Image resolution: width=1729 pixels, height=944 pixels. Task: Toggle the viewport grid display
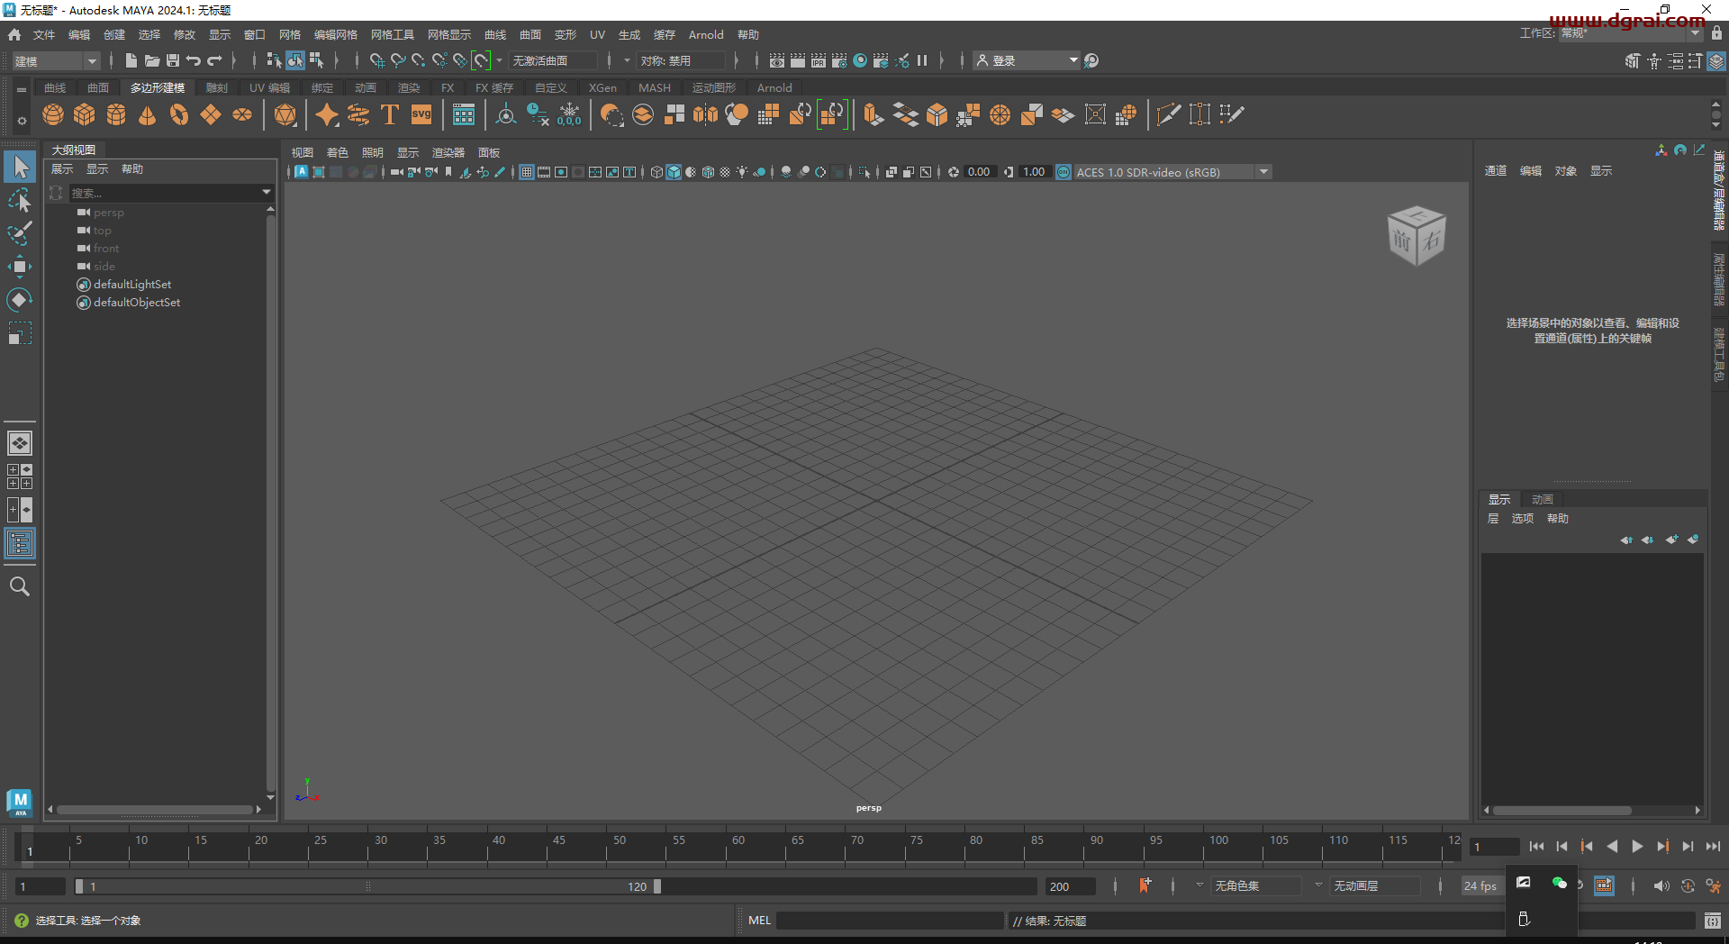coord(527,171)
